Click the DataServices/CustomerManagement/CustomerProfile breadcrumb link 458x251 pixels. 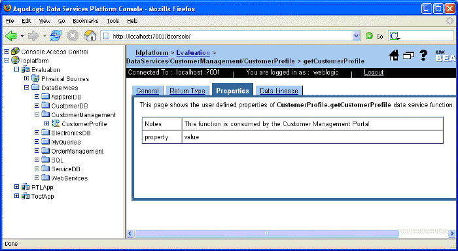(x=211, y=61)
